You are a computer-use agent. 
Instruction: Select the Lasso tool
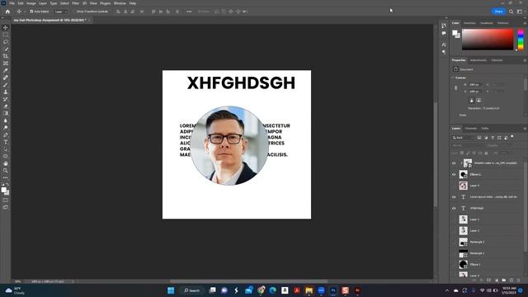tap(6, 42)
